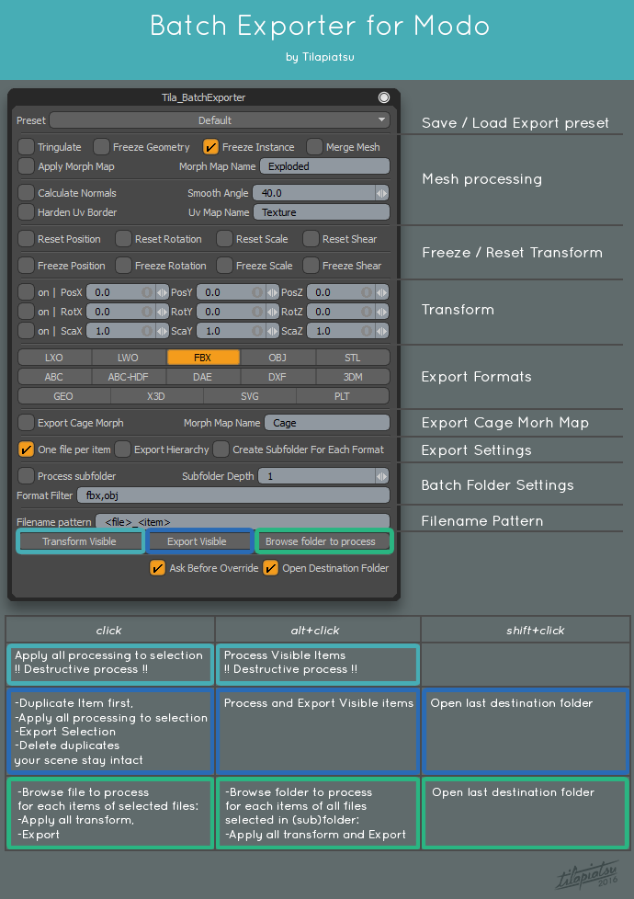The image size is (634, 899).
Task: Enable the Tringulate checkbox
Action: [x=26, y=147]
